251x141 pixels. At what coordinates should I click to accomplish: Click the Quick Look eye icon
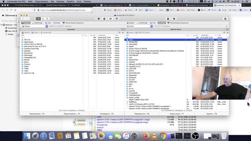tap(111, 19)
